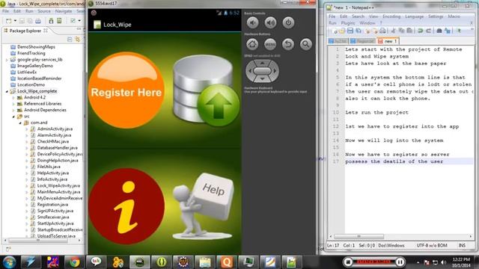The height and width of the screenshot is (269, 479).
Task: Click DPAD up arrow in emulator
Action: point(263,63)
